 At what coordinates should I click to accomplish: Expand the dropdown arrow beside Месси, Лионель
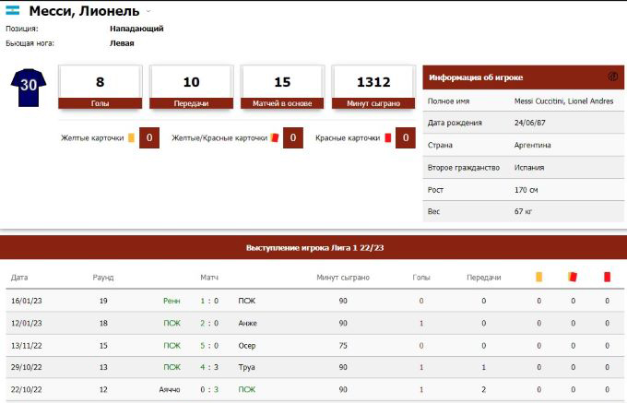pos(148,12)
